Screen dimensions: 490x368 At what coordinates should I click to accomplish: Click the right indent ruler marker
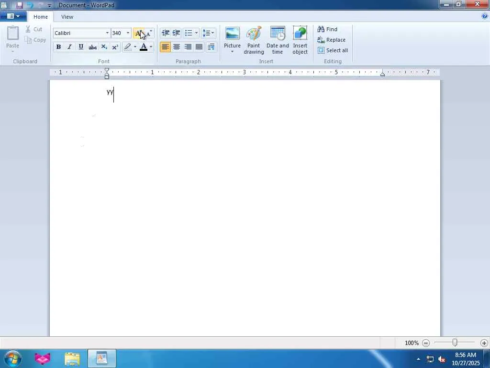pos(382,74)
